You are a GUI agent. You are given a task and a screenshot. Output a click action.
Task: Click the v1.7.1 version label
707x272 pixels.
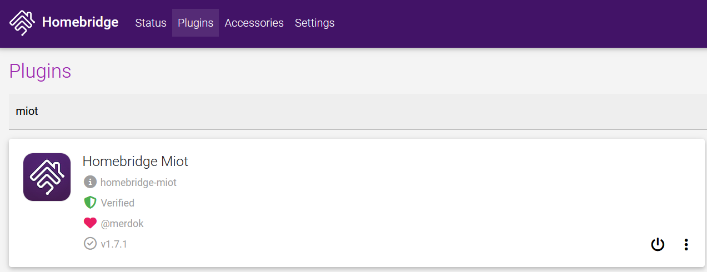pos(114,244)
